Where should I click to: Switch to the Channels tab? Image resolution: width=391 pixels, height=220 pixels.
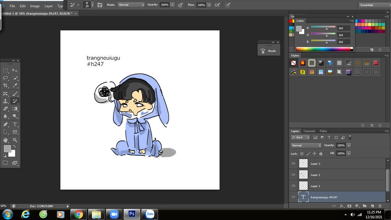309,131
